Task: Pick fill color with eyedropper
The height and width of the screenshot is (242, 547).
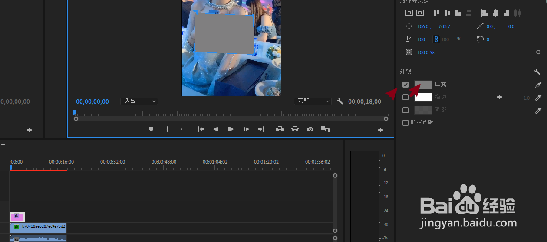Action: (x=538, y=85)
